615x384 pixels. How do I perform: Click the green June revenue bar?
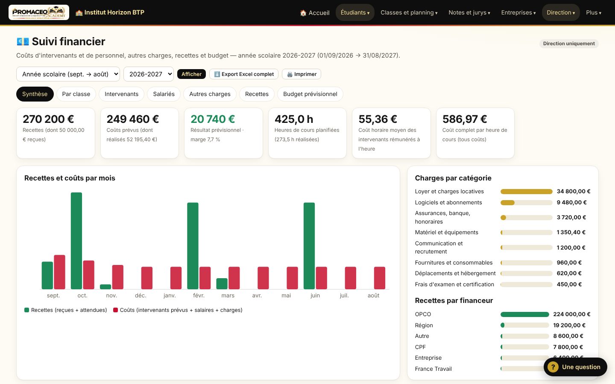(309, 246)
